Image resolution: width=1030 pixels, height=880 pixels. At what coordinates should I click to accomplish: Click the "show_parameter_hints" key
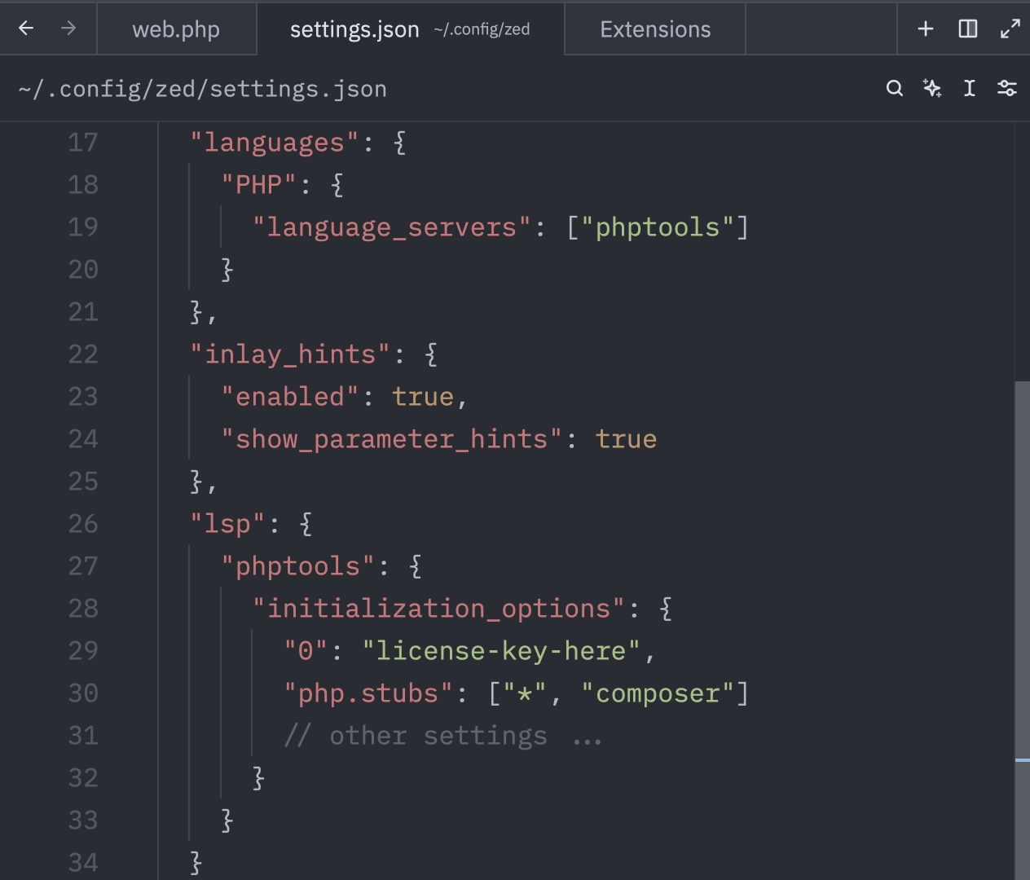click(391, 439)
